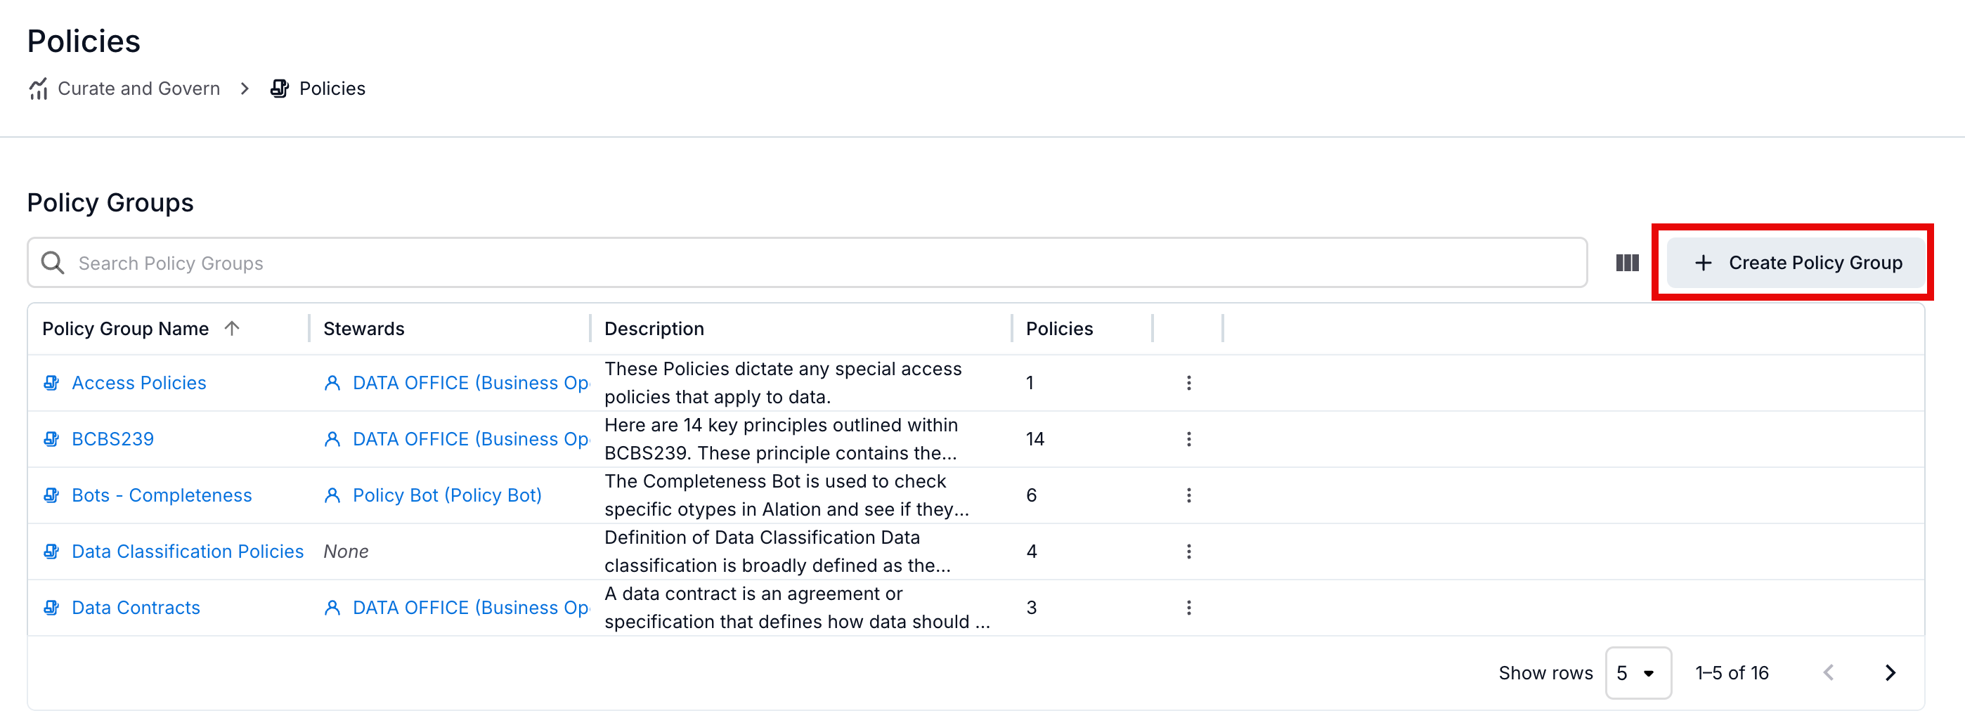Go to next page of policy groups
1965x718 pixels.
coord(1890,672)
